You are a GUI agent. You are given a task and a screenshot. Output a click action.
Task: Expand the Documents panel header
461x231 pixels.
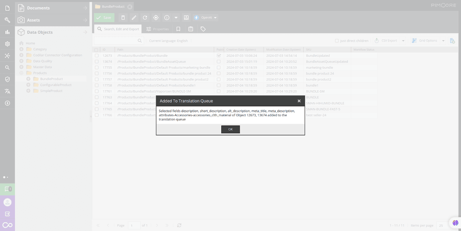pos(52,8)
